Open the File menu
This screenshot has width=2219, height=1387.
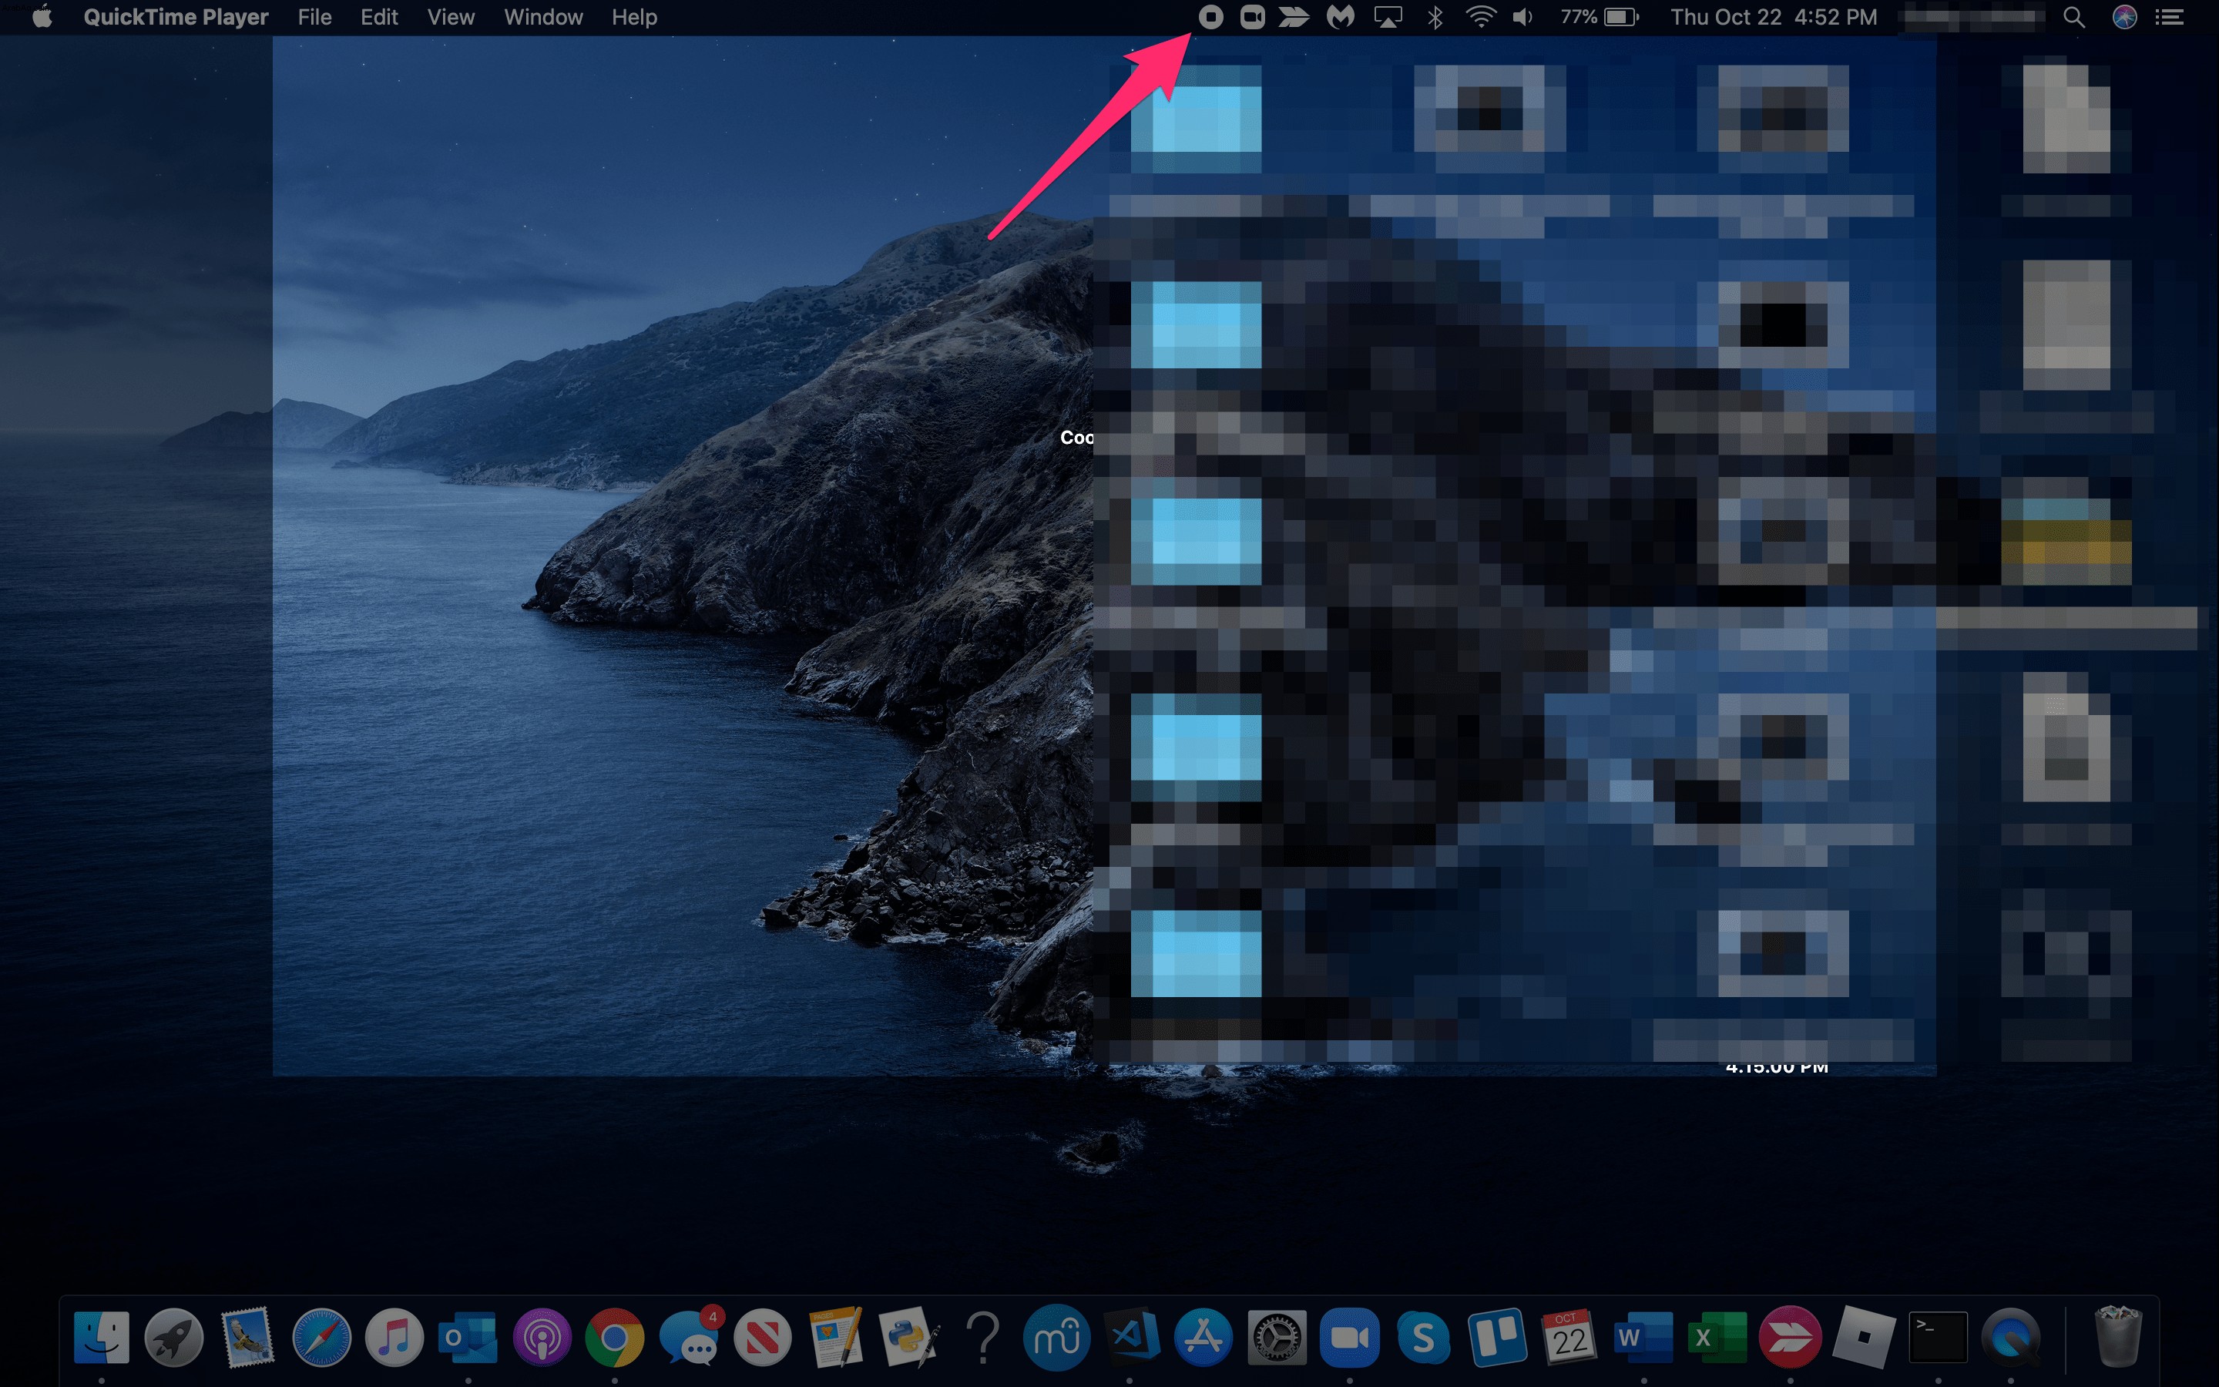point(314,16)
